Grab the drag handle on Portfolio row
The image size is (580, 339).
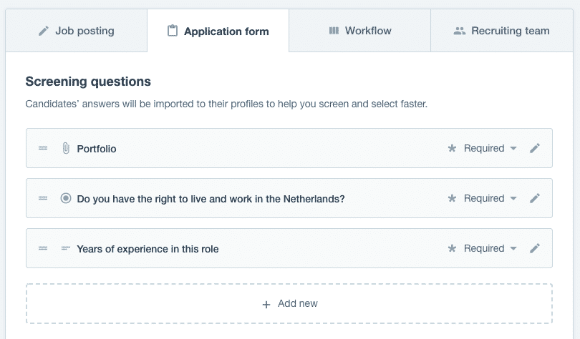pos(43,149)
